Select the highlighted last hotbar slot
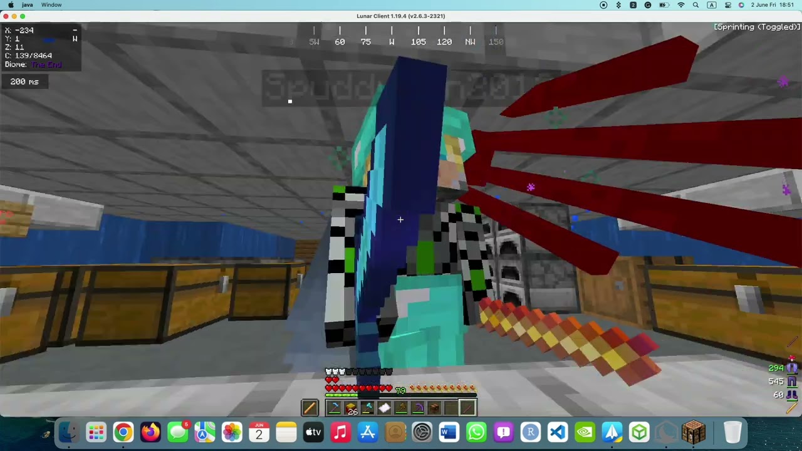 pos(467,408)
